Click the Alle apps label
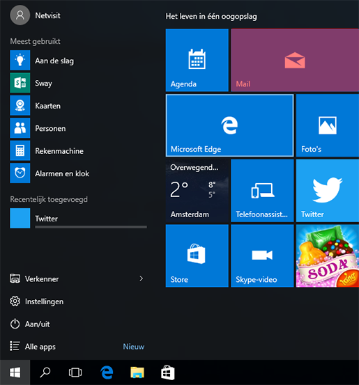359x385 pixels. (40, 347)
